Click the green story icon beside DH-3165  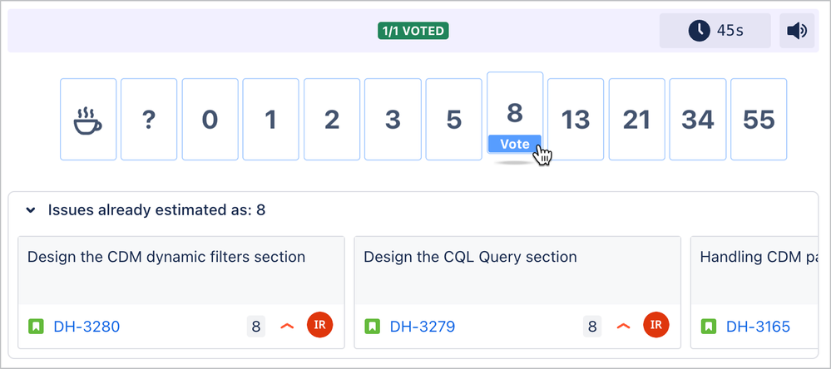tap(709, 326)
